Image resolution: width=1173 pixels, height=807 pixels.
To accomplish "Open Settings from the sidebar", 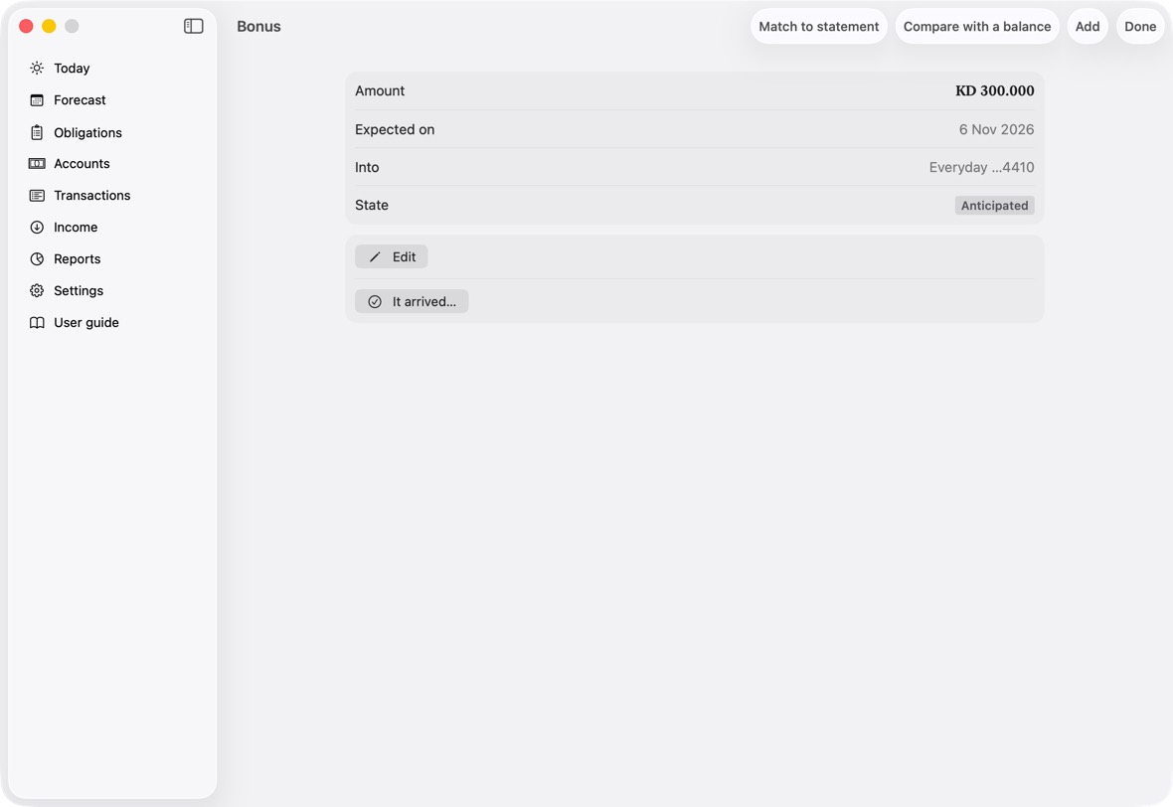I will point(79,291).
